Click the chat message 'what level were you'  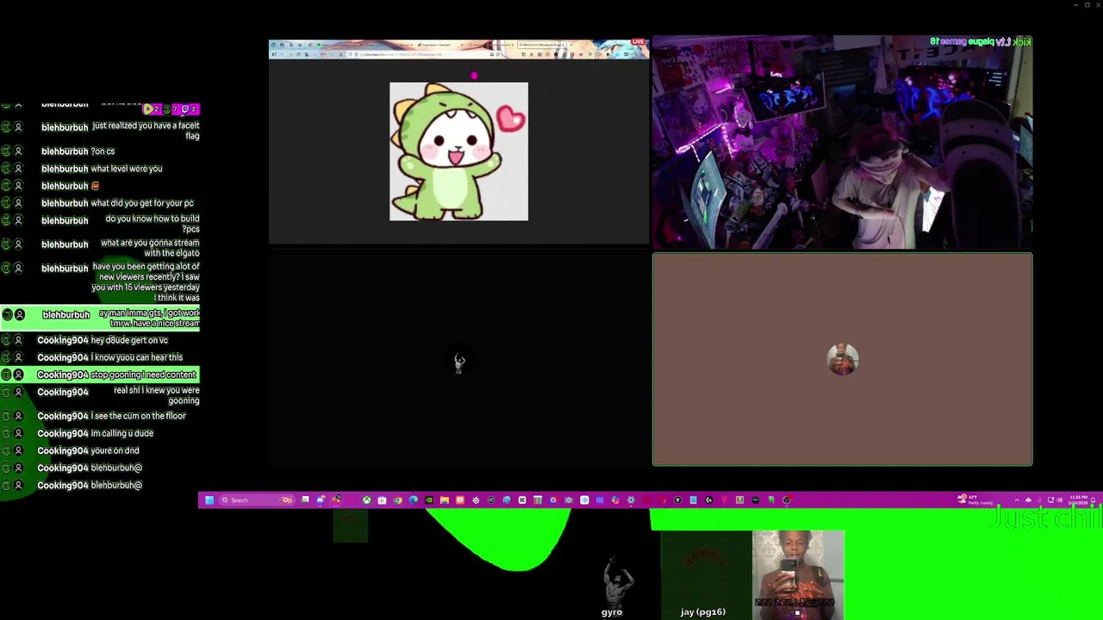[x=126, y=169]
